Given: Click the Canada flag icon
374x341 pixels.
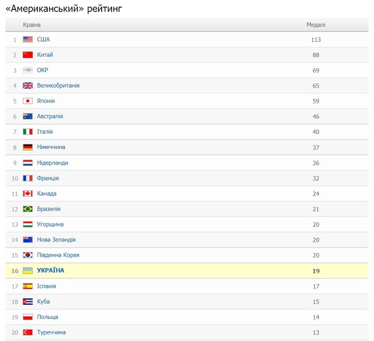Looking at the screenshot, I should 28,194.
